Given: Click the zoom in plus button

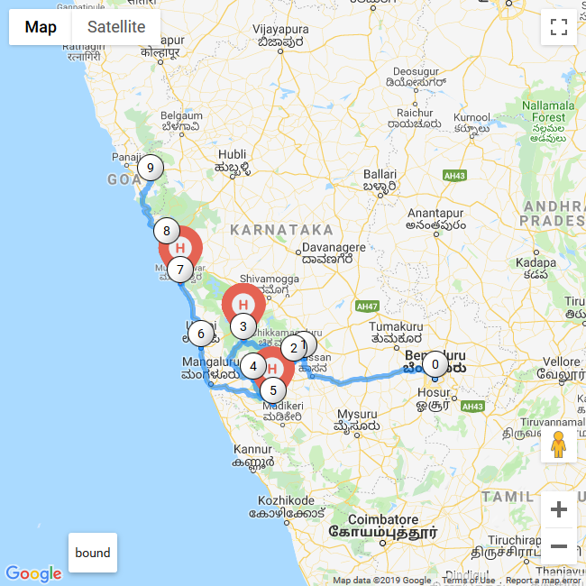Looking at the screenshot, I should [559, 509].
